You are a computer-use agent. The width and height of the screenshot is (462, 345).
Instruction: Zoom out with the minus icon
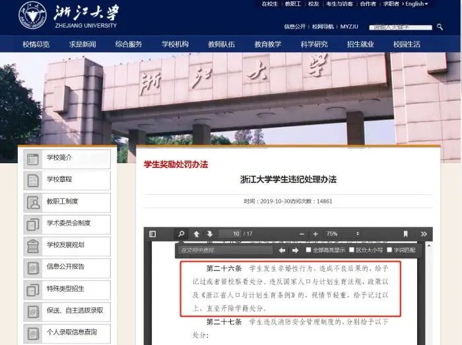(x=302, y=234)
